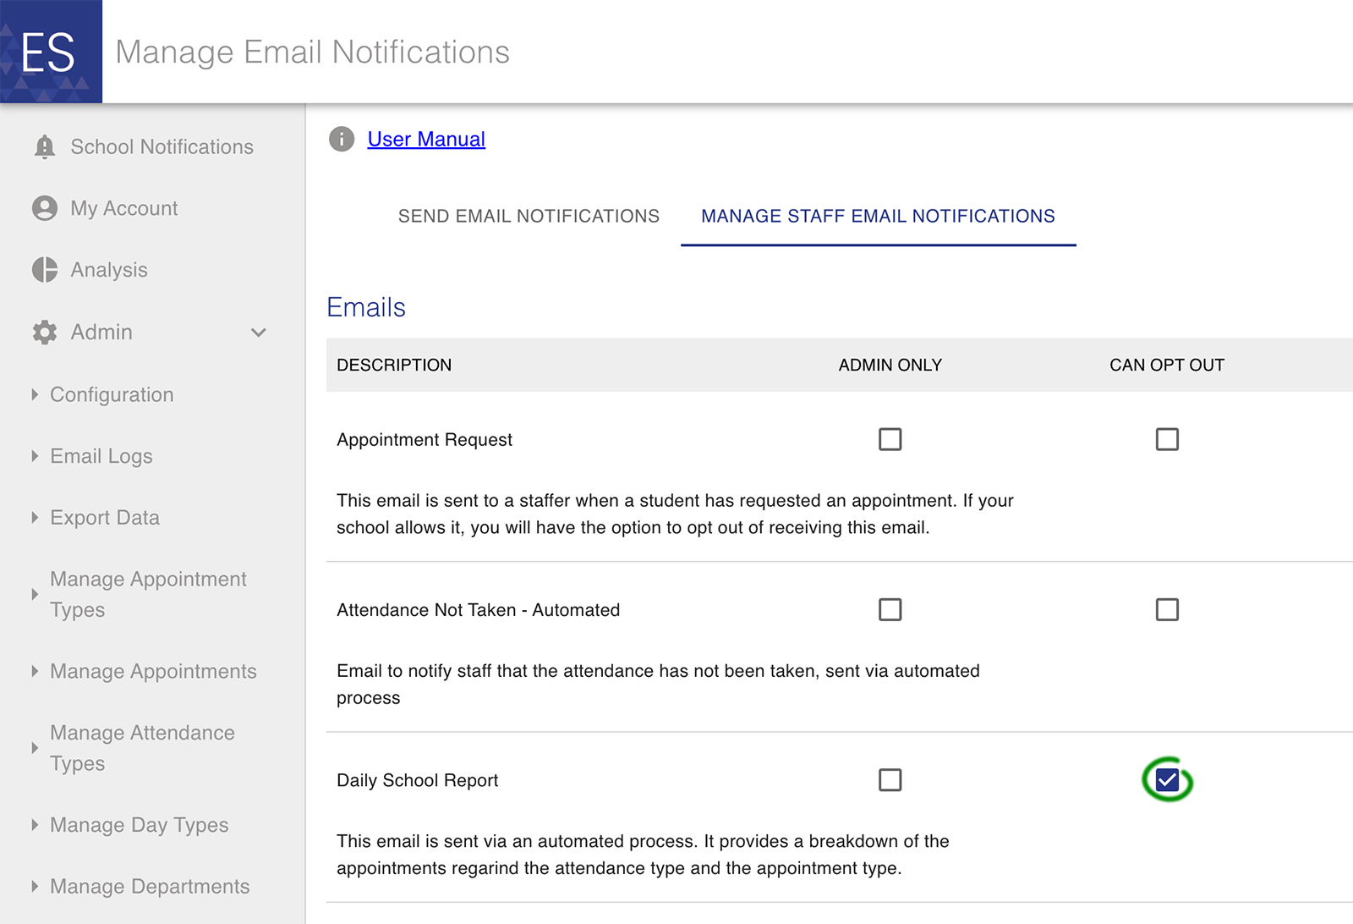Click Attendance Not Taken - Automated title
1353x924 pixels.
[x=478, y=610]
